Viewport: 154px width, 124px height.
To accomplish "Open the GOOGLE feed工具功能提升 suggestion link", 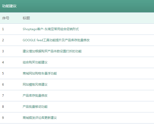I will point(56,40).
